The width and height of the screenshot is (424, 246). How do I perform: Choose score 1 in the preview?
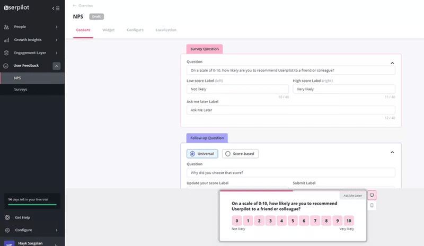pyautogui.click(x=248, y=221)
